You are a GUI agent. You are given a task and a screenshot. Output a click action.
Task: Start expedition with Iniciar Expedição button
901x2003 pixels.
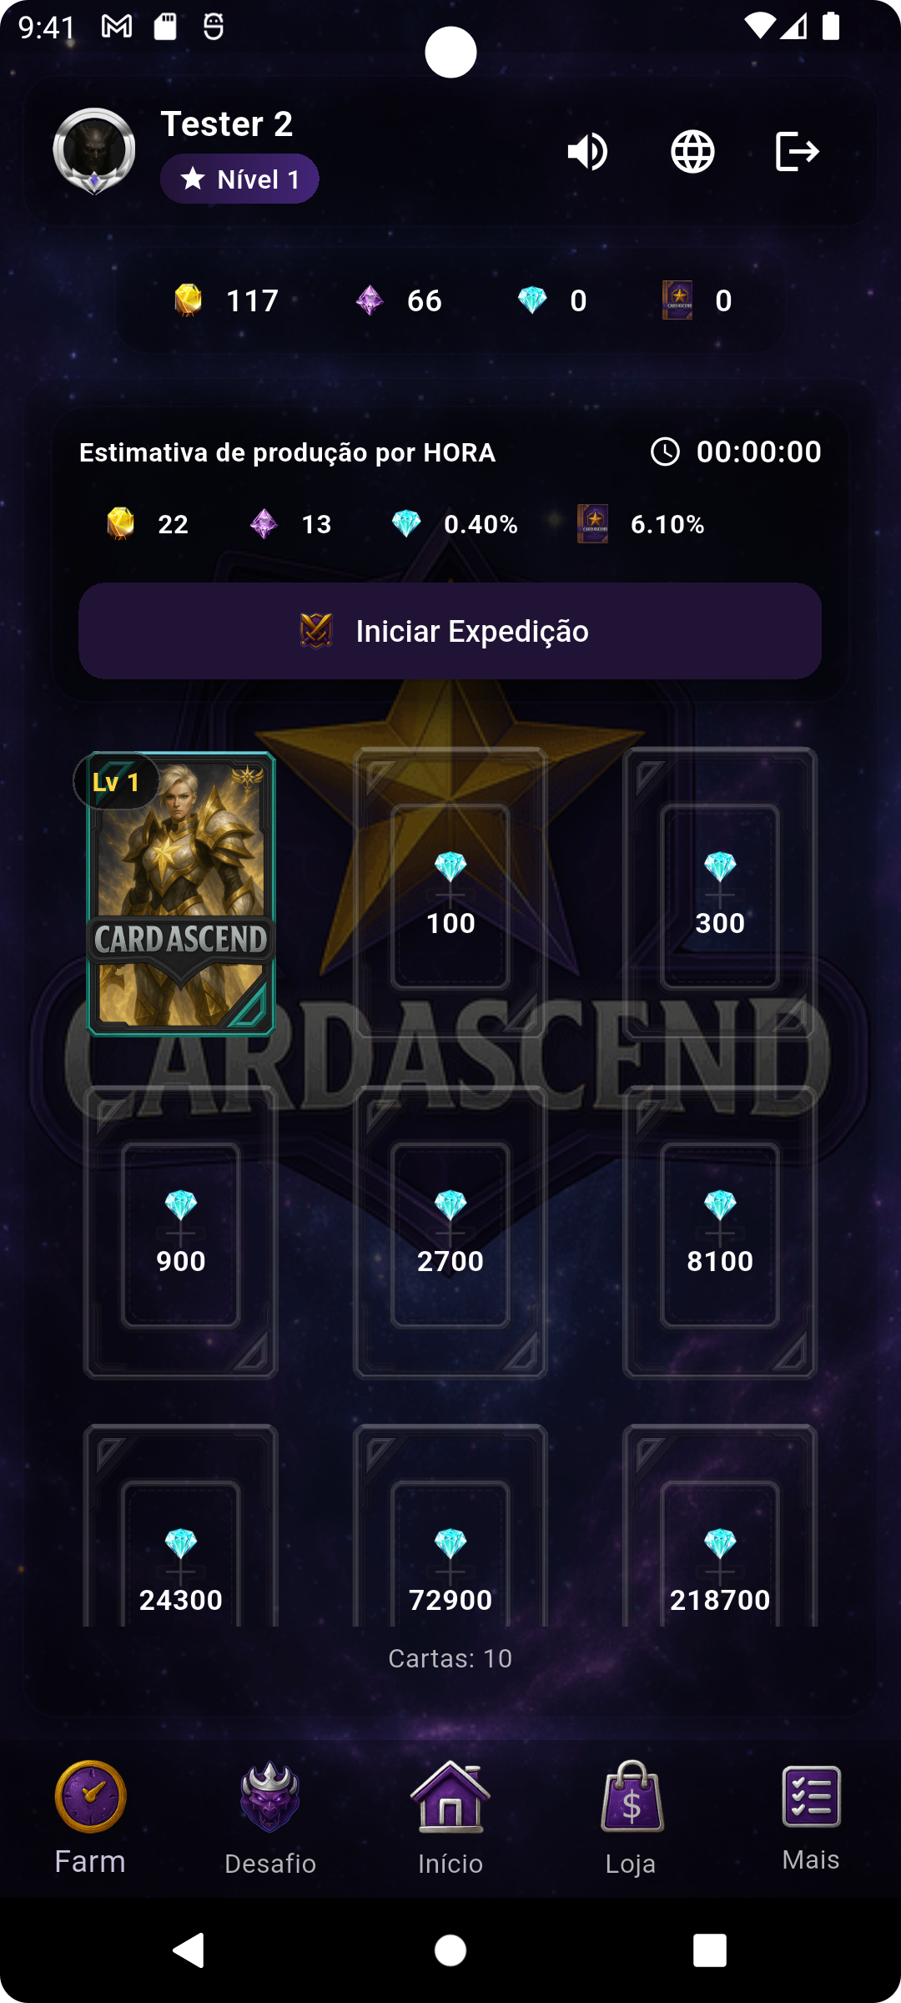pos(450,631)
